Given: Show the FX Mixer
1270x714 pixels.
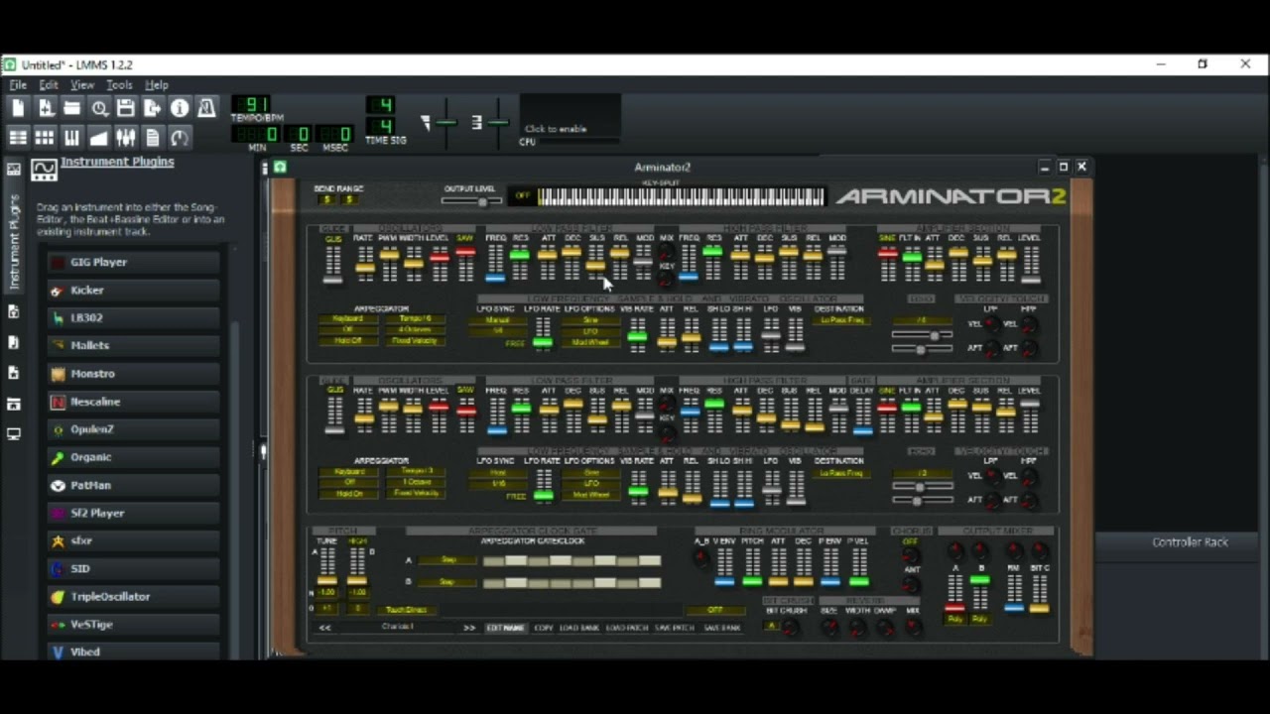Looking at the screenshot, I should click(x=125, y=137).
